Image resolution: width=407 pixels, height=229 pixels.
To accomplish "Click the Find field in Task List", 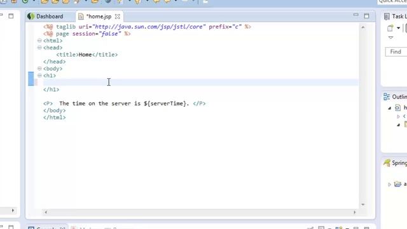I will point(396,52).
